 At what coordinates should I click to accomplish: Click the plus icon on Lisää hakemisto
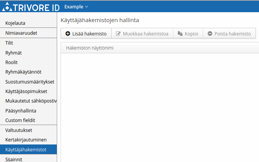pyautogui.click(x=68, y=34)
